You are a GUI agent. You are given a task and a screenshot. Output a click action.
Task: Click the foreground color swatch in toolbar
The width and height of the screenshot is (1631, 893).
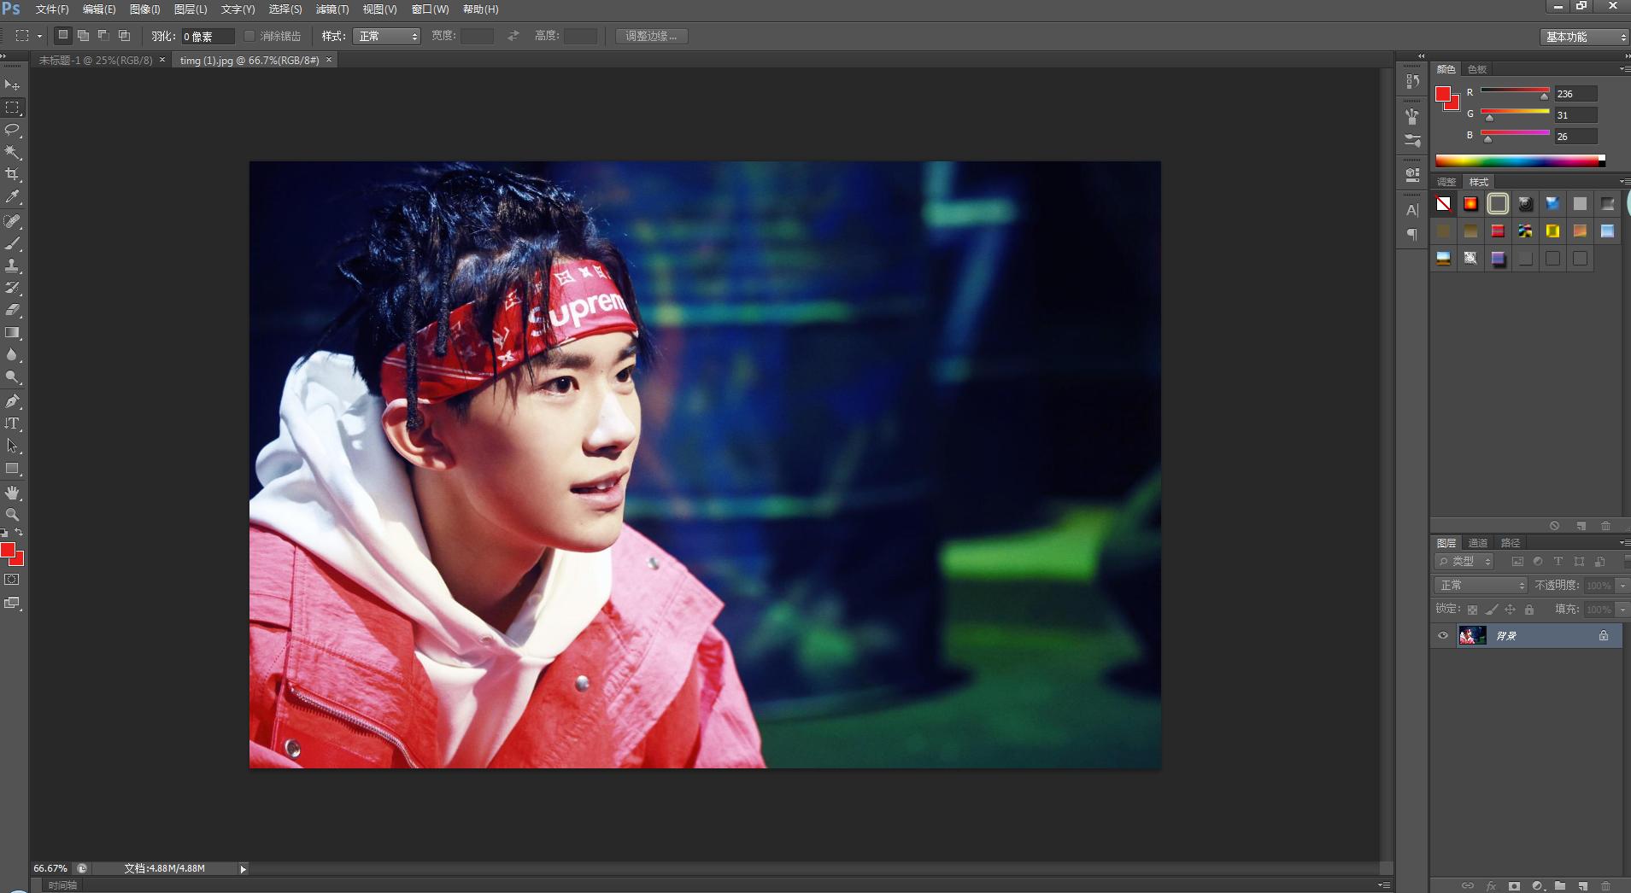coord(8,551)
